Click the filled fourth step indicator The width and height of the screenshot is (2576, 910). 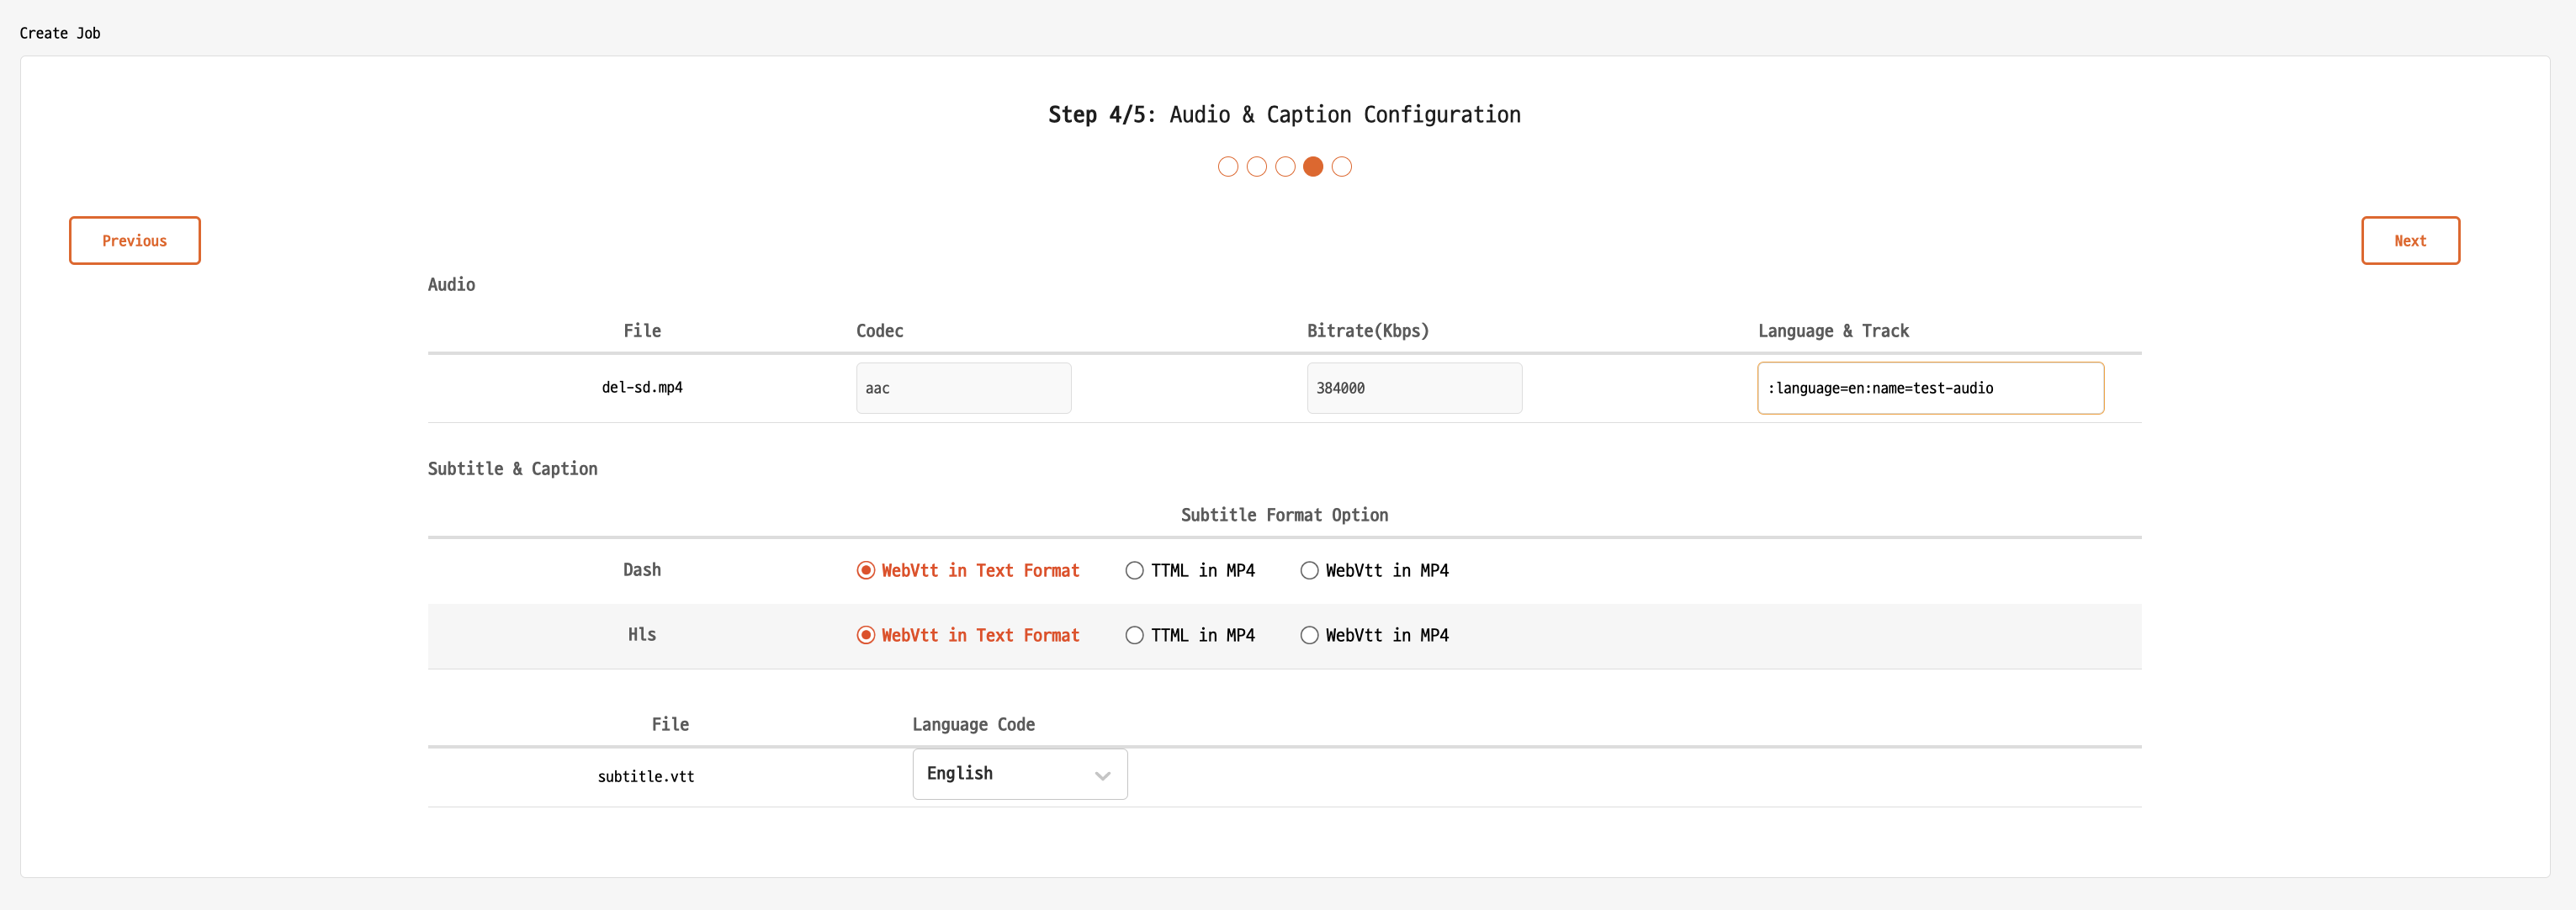(x=1313, y=167)
